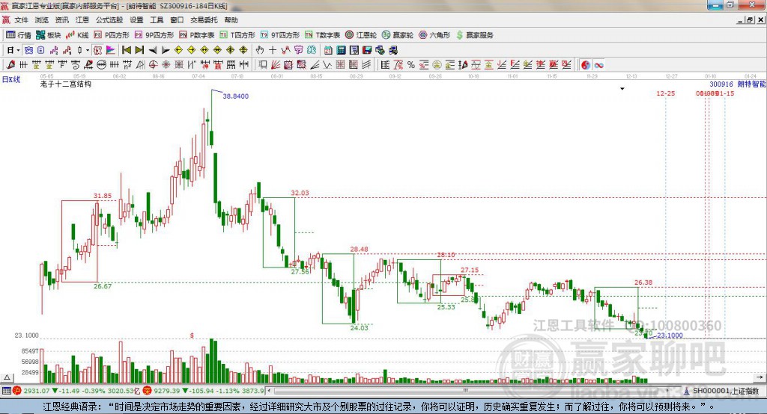The width and height of the screenshot is (767, 414).
Task: Open the 浏览 menu
Action: pyautogui.click(x=42, y=20)
